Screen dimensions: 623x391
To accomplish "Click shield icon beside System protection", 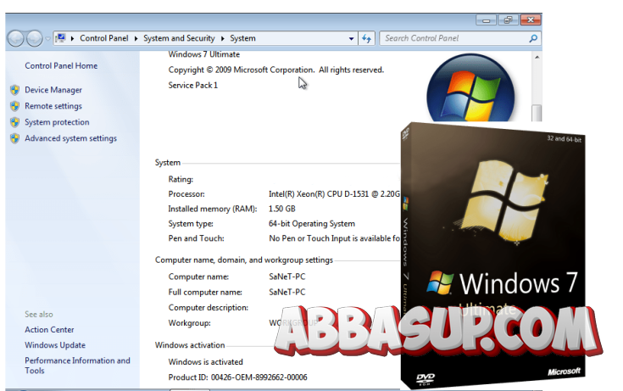I will (x=14, y=122).
